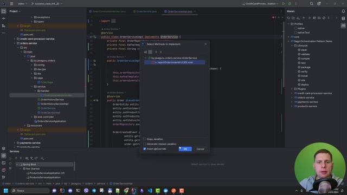Open the Project view dropdown
This screenshot has width=347, height=195.
coord(15,11)
